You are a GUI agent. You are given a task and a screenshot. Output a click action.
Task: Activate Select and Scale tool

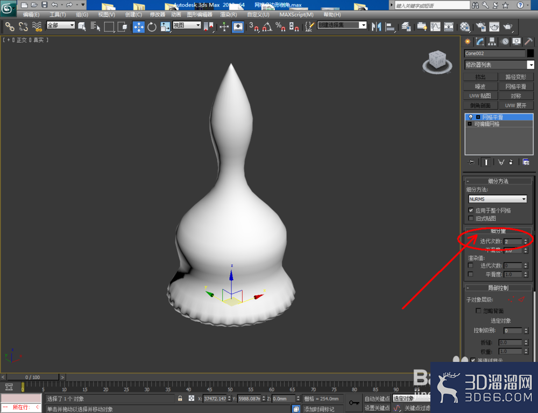pyautogui.click(x=165, y=27)
